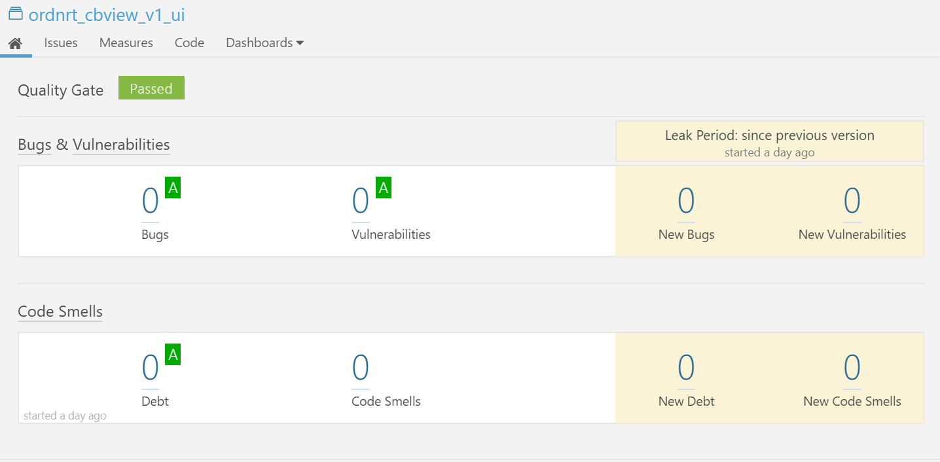Viewport: 940px width, 462px height.
Task: Click the Bugs reliability rating A badge
Action: tap(173, 188)
